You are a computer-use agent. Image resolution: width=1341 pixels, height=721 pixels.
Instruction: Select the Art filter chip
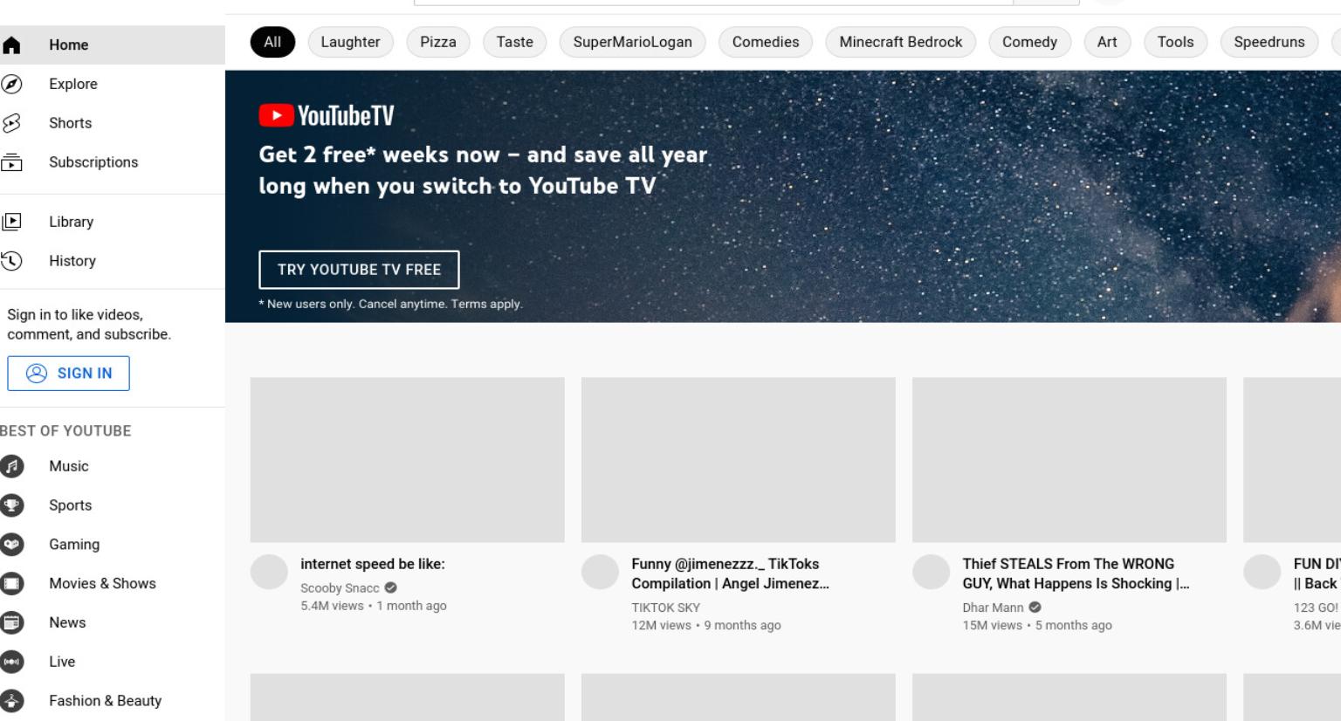pos(1107,42)
